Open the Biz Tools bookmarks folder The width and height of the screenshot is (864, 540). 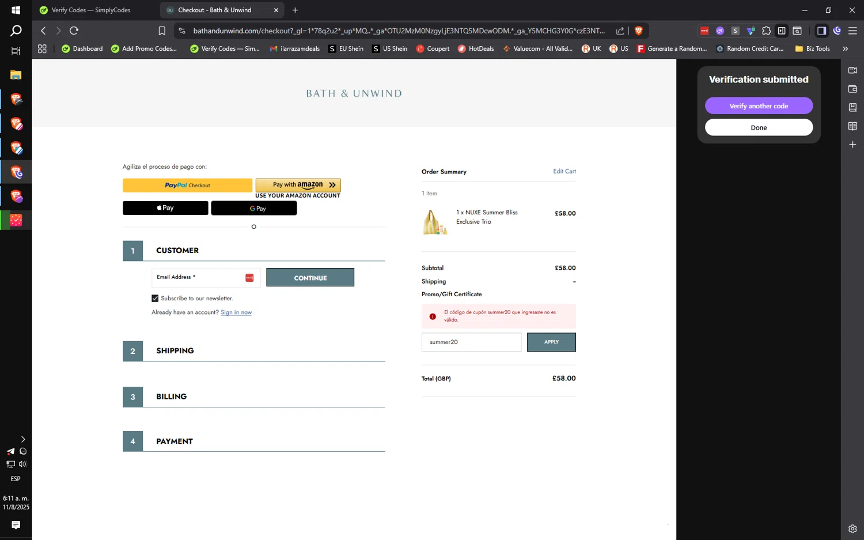[x=812, y=49]
